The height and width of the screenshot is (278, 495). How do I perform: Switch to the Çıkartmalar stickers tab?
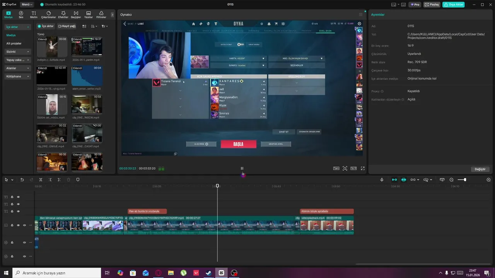48,15
